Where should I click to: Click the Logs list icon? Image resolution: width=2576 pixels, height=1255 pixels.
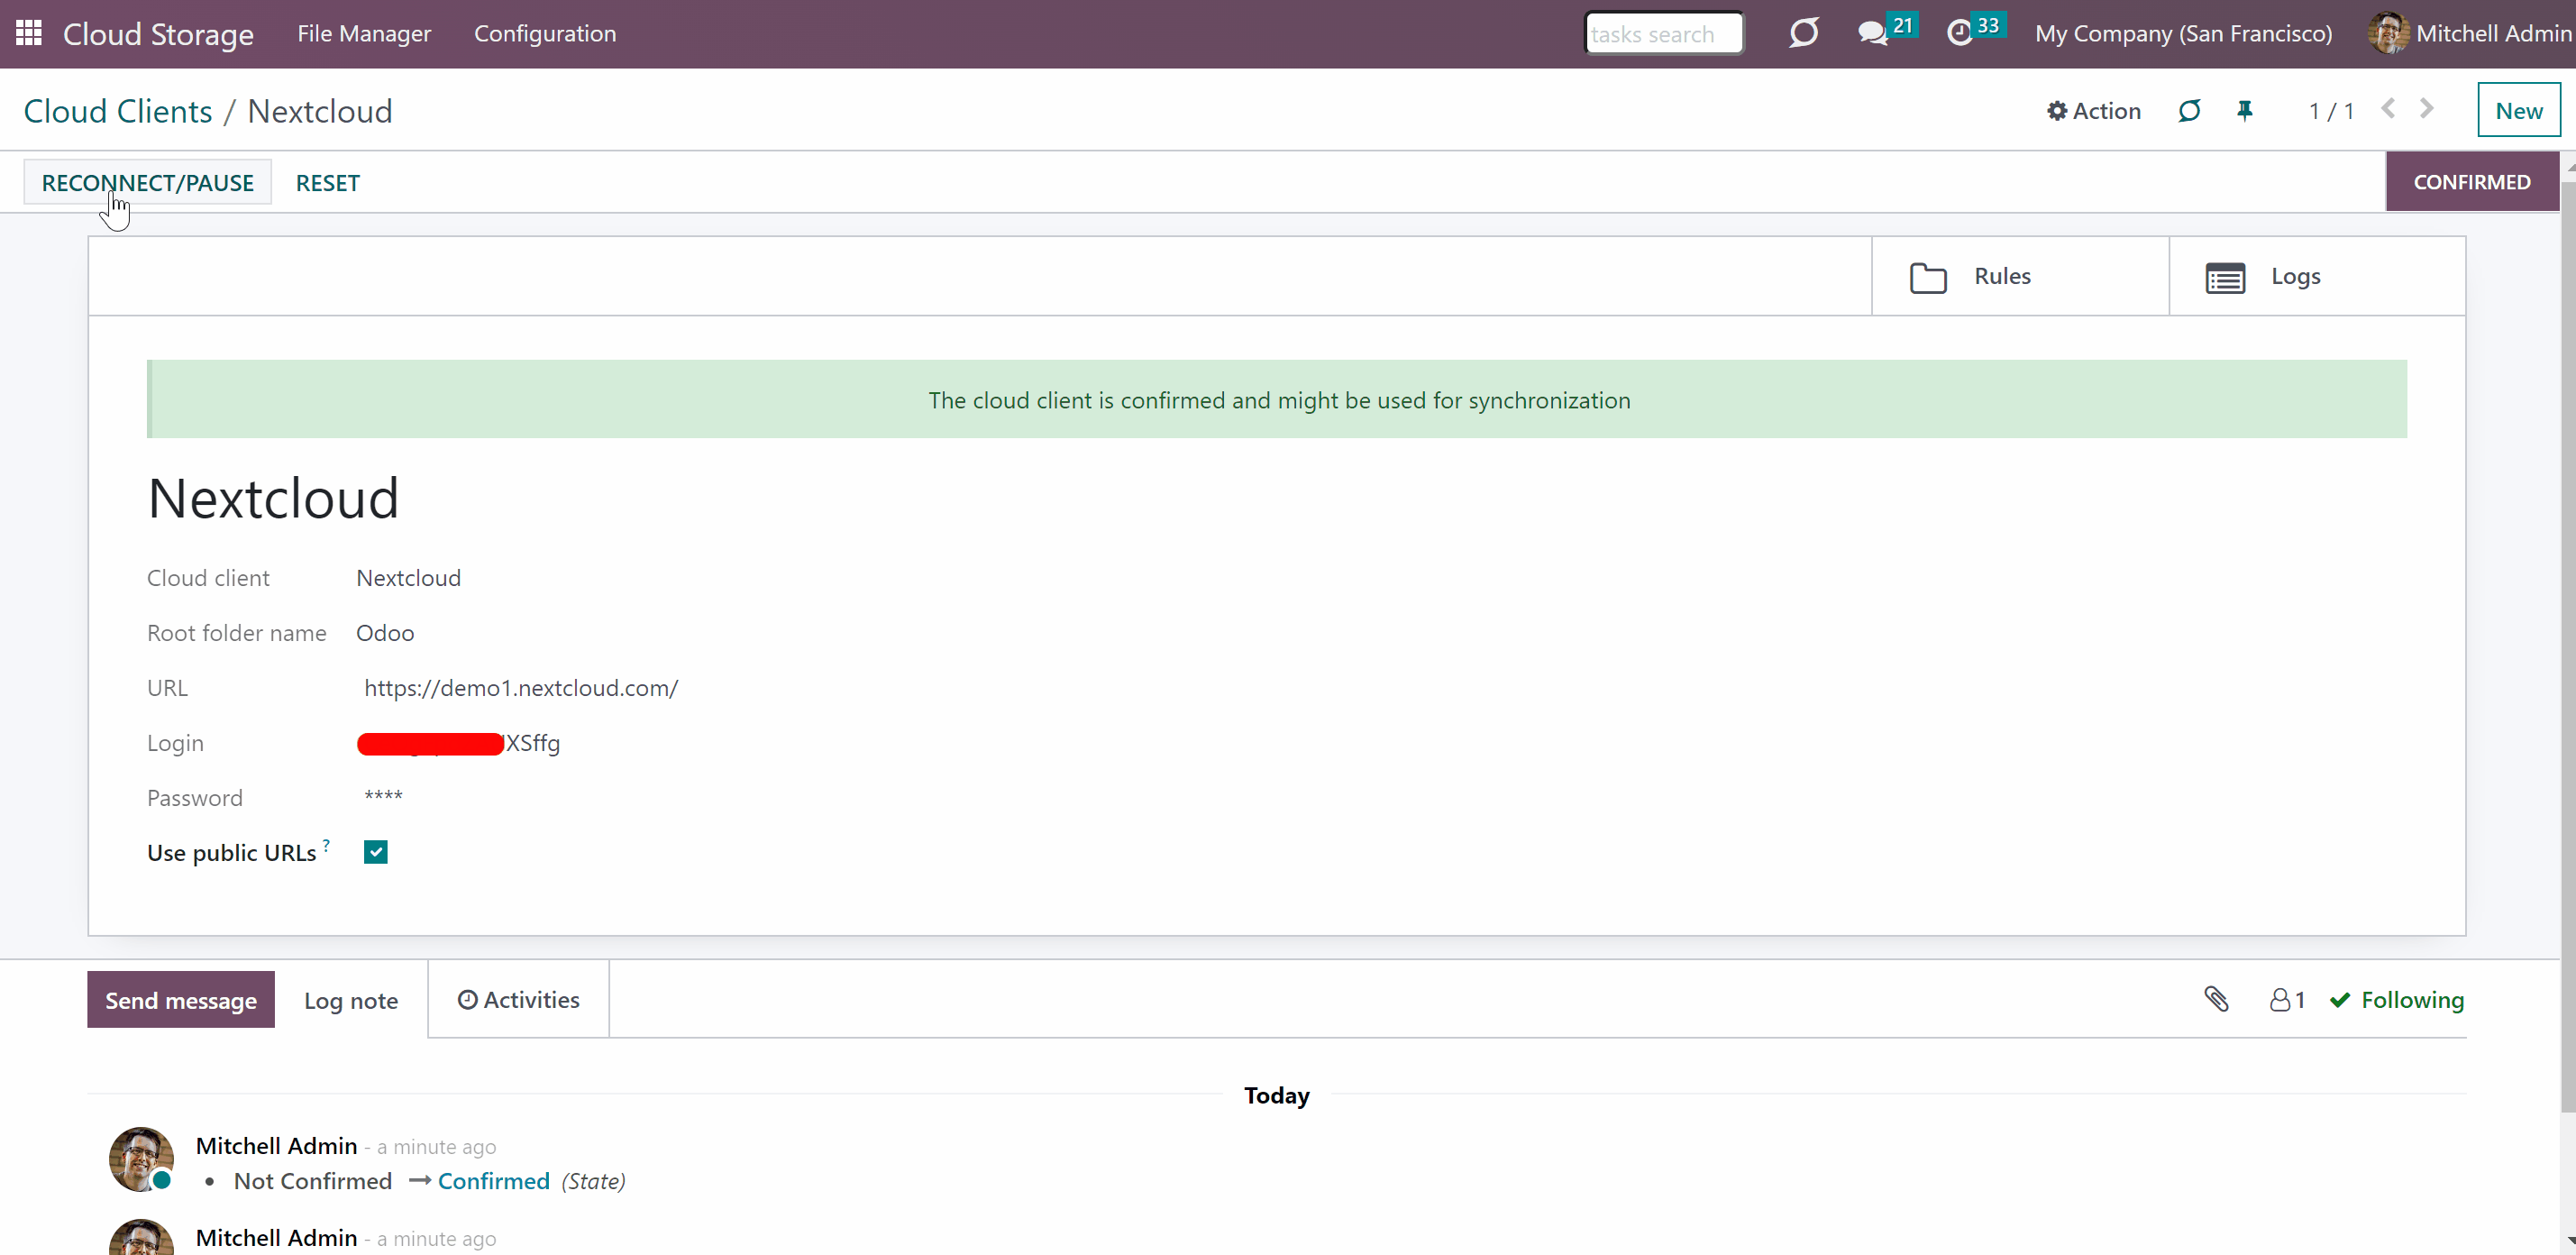click(x=2225, y=277)
